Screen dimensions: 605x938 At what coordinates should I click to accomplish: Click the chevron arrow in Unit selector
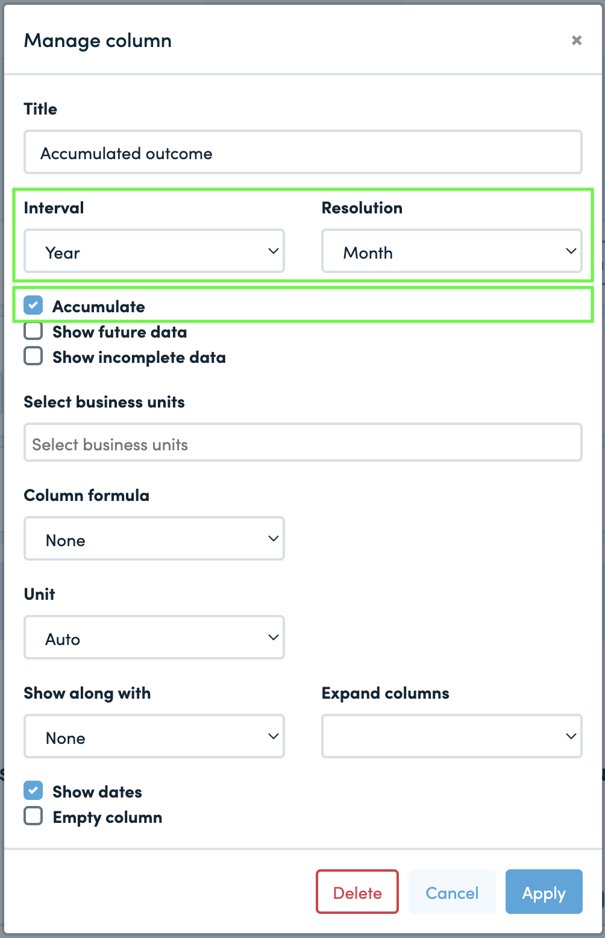(x=273, y=637)
